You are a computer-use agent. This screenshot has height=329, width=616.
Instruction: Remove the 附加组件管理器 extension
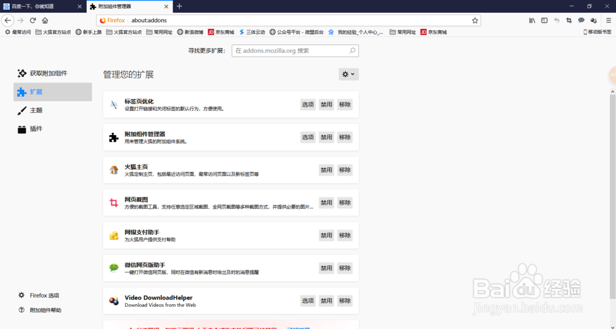(345, 137)
